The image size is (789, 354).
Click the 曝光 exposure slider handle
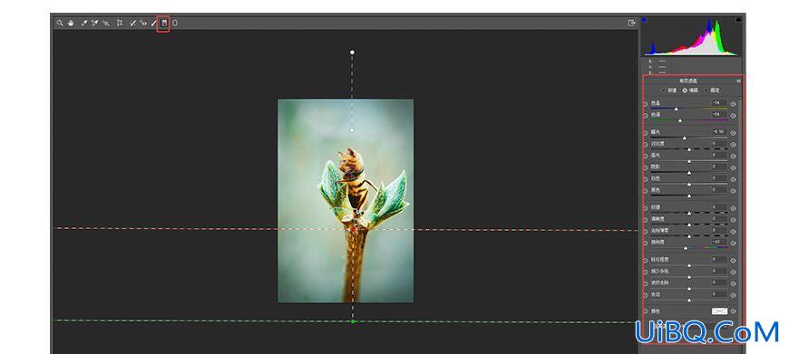click(685, 138)
